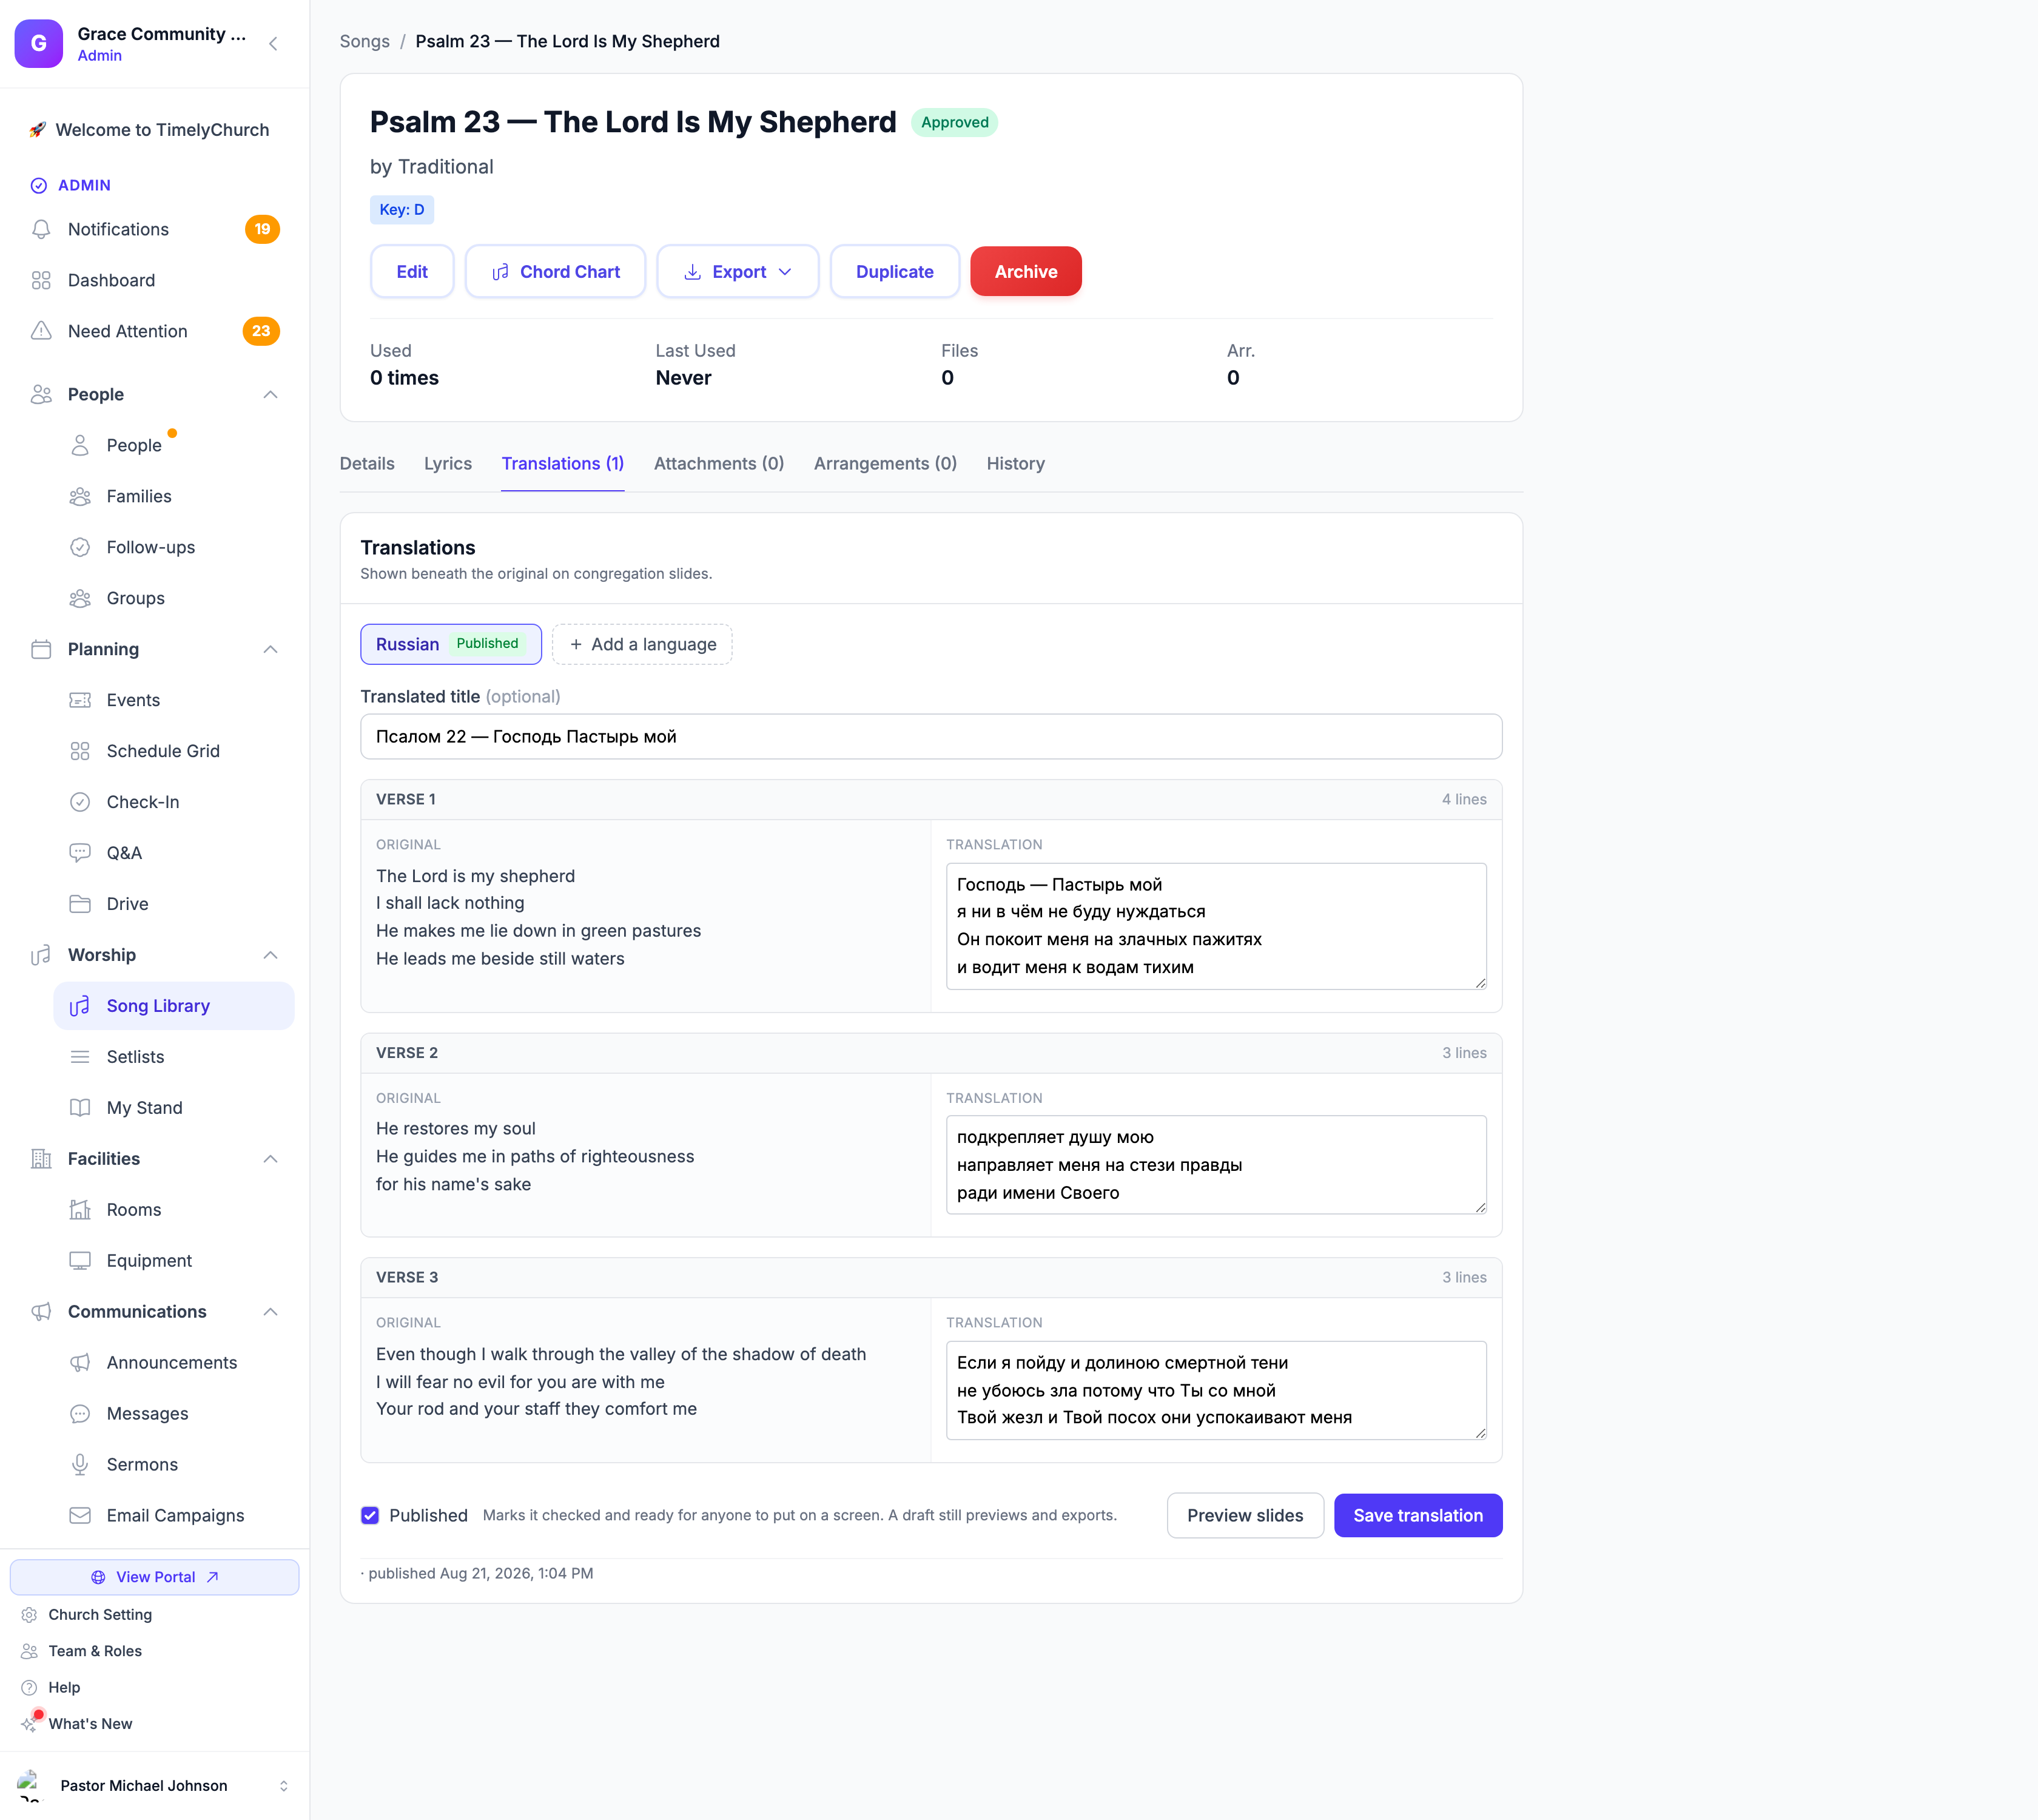Switch to the Details tab
The height and width of the screenshot is (1820, 2038).
click(367, 464)
